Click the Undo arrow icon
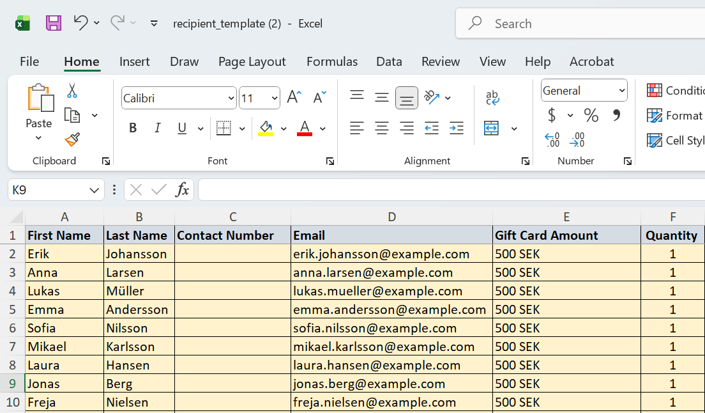The width and height of the screenshot is (705, 413). [x=81, y=22]
